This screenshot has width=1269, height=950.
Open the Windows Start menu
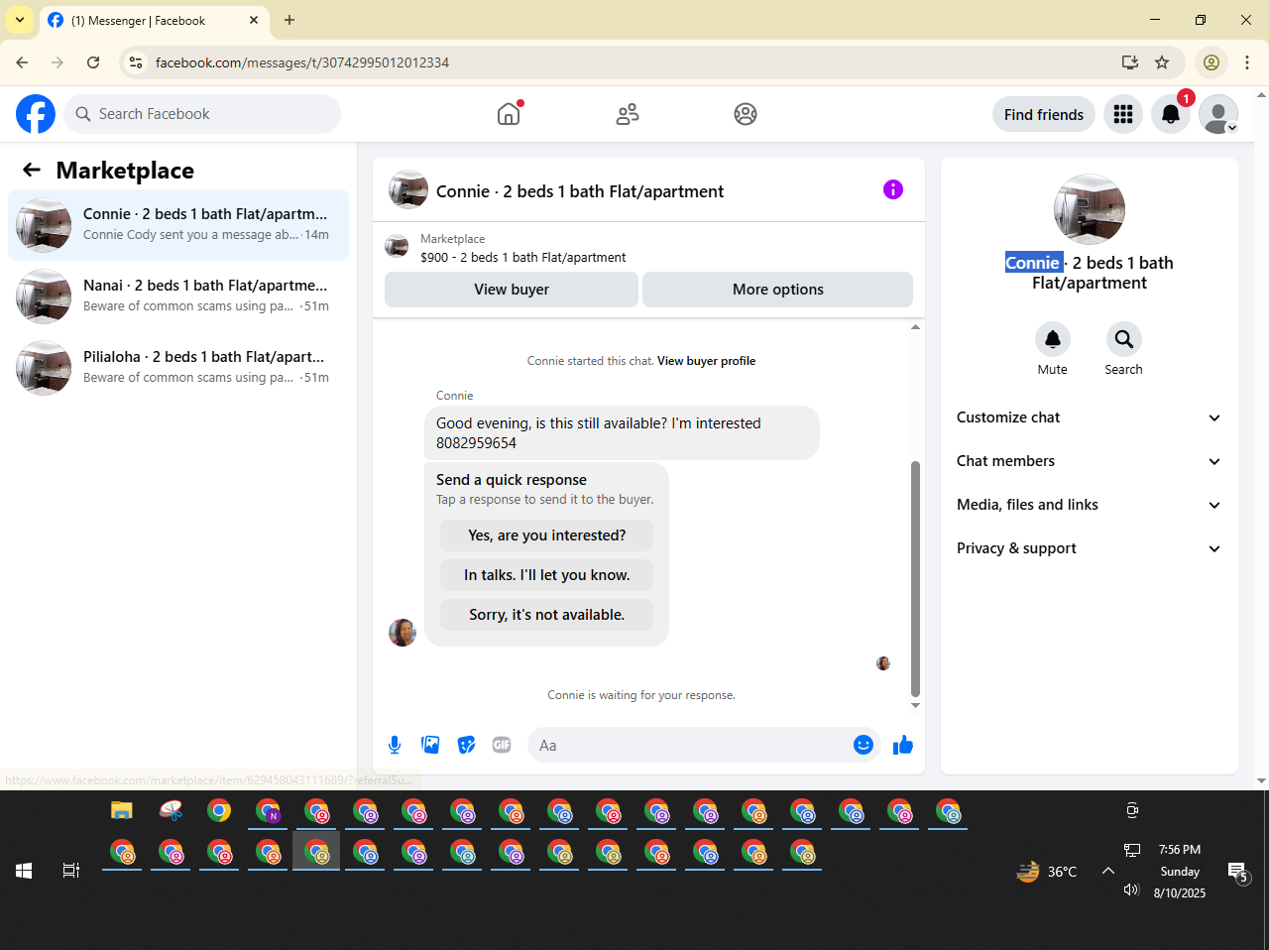24,871
